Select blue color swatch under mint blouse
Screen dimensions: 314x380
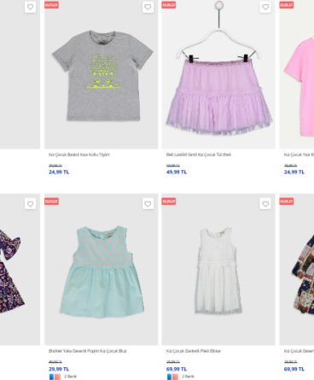(52, 377)
